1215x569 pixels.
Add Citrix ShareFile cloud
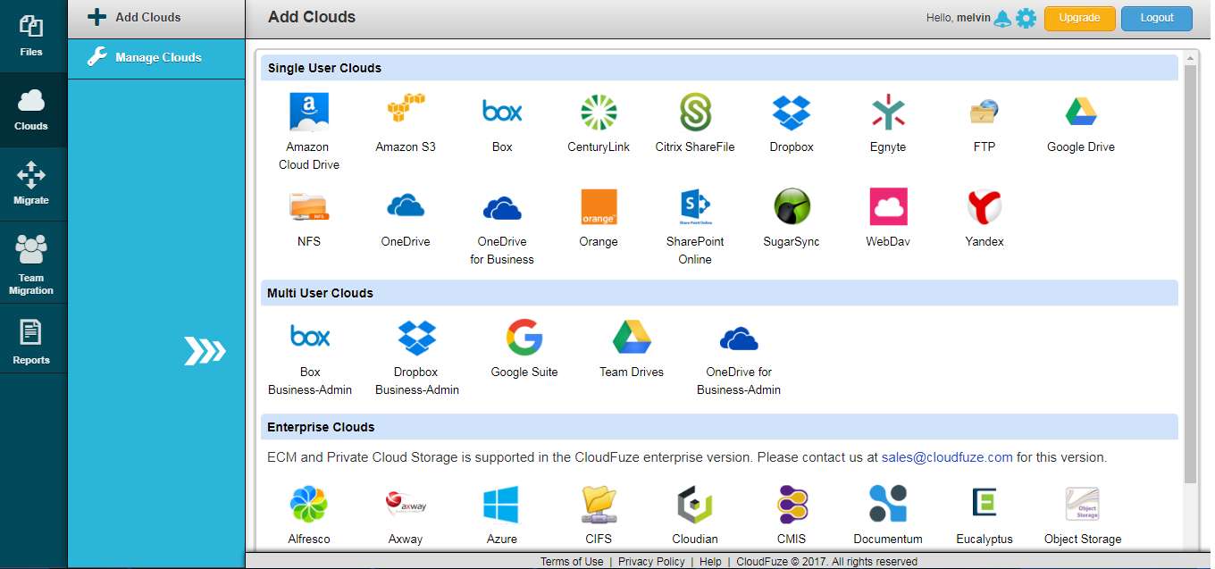click(x=695, y=113)
